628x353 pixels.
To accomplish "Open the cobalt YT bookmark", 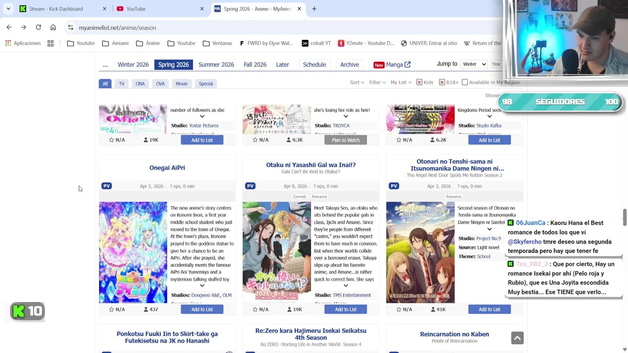I will pyautogui.click(x=316, y=43).
